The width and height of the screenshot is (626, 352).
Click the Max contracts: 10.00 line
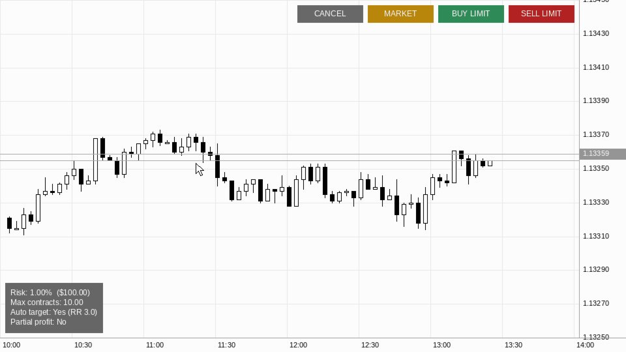point(47,302)
